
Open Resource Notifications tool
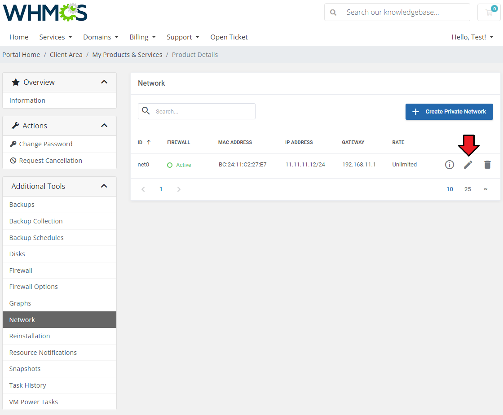coord(59,353)
